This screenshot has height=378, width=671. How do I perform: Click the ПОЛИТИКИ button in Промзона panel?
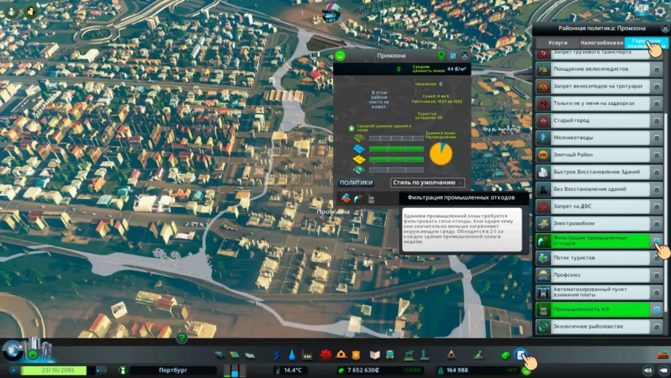[356, 182]
